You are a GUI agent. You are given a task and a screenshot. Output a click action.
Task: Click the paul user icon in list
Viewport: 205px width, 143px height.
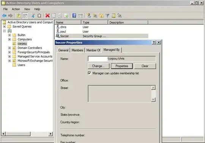(x=58, y=31)
